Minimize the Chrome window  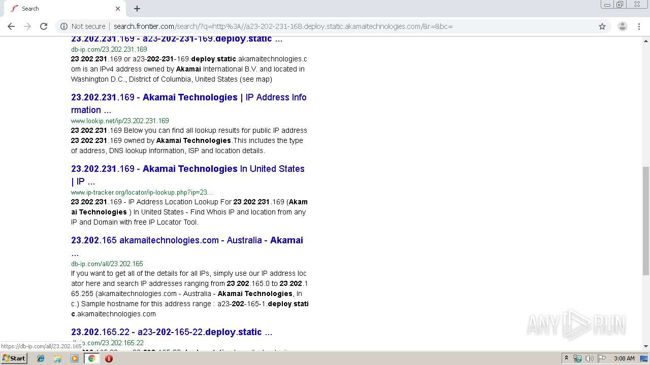coord(607,5)
